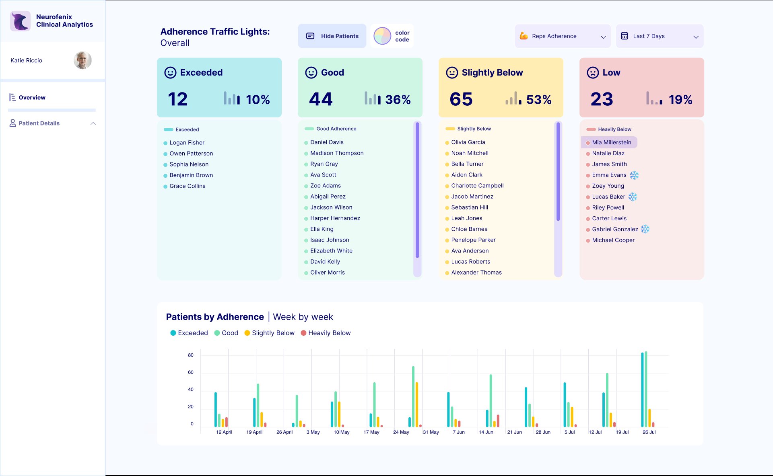Click the Good Adherence list scrollbar
The height and width of the screenshot is (476, 773).
click(x=417, y=190)
